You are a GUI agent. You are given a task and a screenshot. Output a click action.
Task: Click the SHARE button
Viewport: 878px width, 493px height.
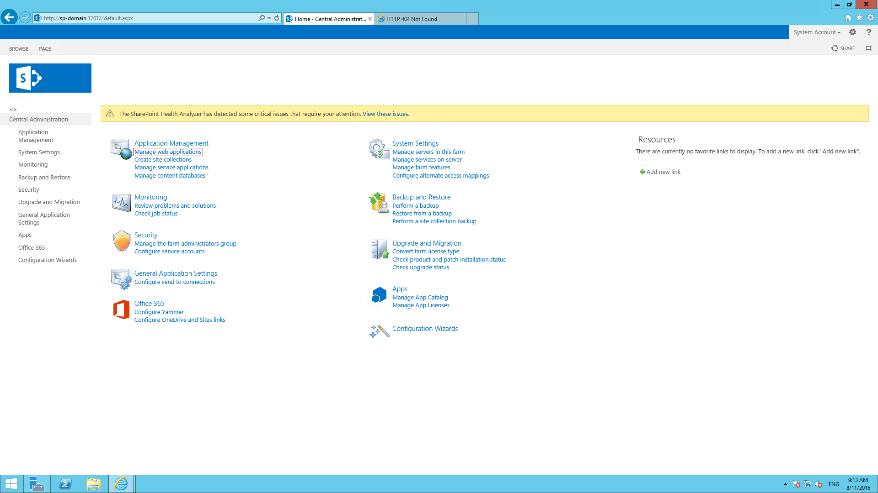[843, 48]
